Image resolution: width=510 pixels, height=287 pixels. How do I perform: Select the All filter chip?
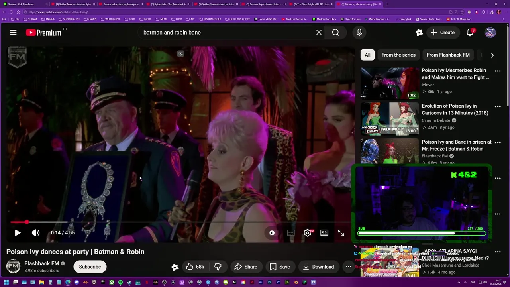point(367,55)
